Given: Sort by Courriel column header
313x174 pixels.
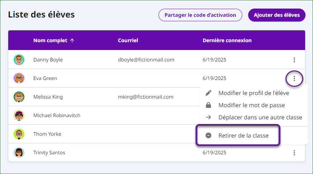Looking at the screenshot, I should coord(128,40).
